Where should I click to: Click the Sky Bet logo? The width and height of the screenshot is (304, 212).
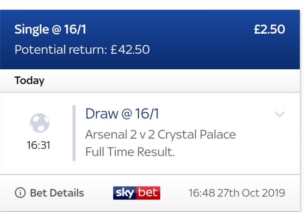pos(137,193)
